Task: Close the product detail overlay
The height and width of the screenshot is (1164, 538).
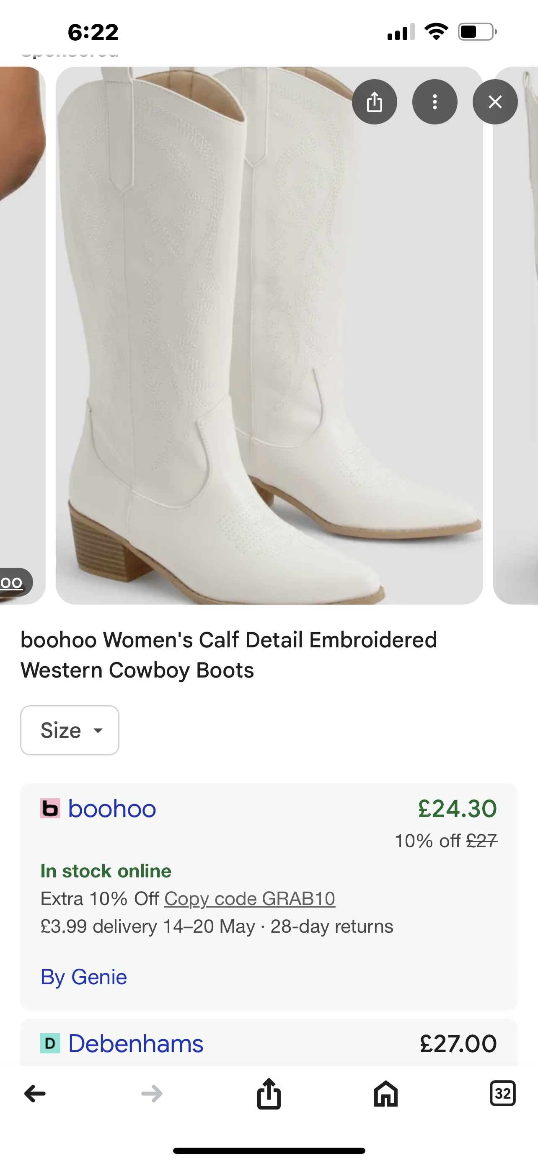Action: [495, 102]
